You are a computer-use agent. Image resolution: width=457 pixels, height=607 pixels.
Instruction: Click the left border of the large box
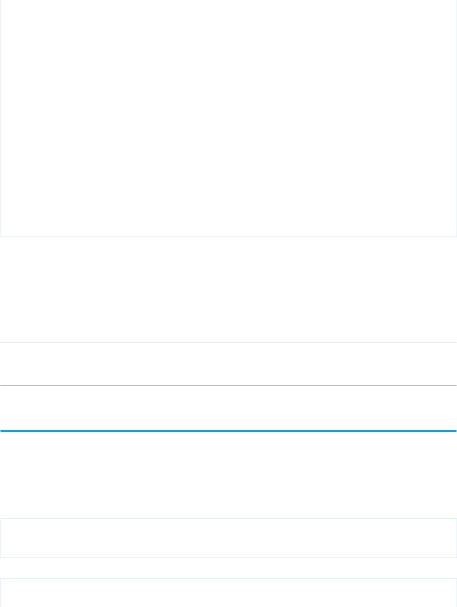(x=0, y=118)
